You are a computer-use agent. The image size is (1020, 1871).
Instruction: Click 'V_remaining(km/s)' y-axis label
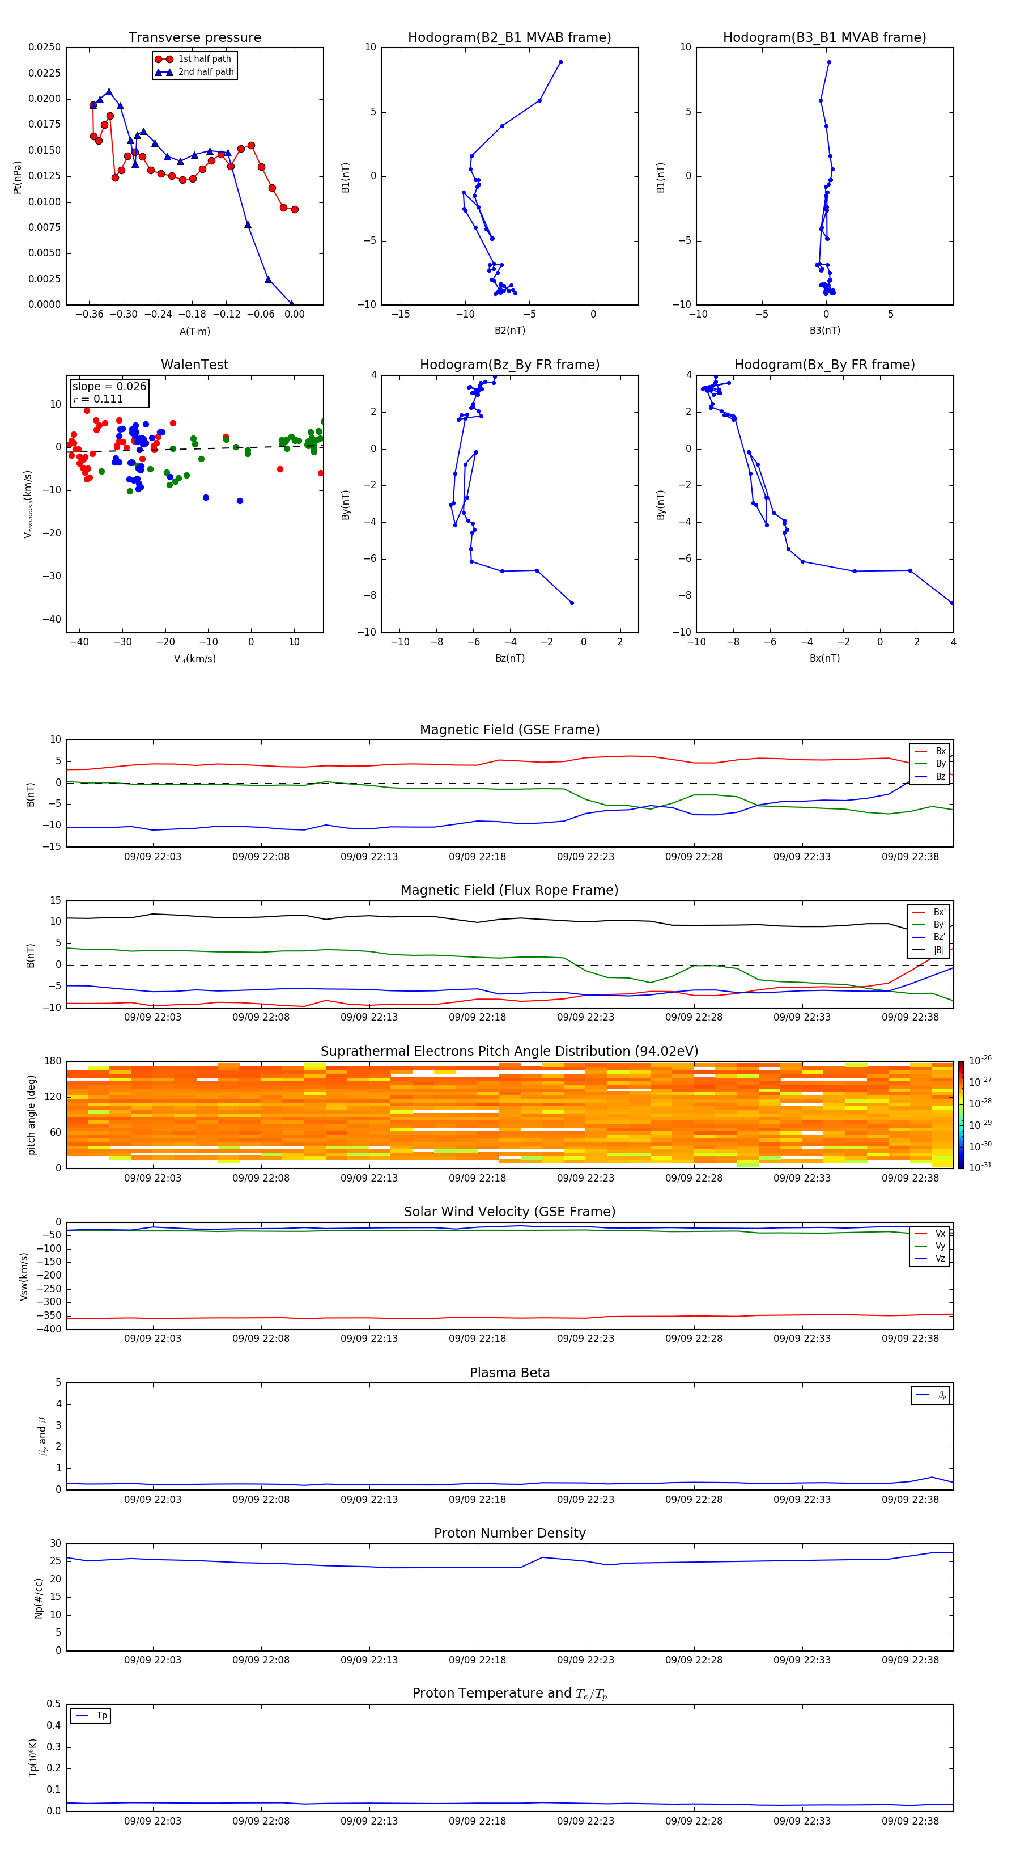(28, 504)
